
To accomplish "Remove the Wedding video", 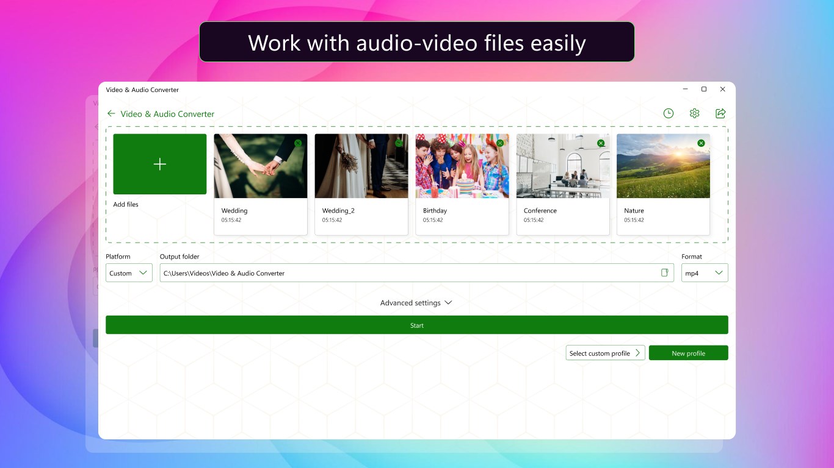I will click(x=298, y=143).
